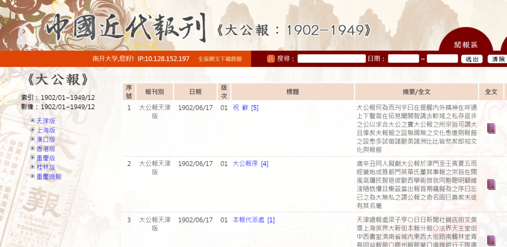Viewport: 507px width, 247px height.
Task: Open full text icon for 本報代派處 row
Action: point(491,240)
